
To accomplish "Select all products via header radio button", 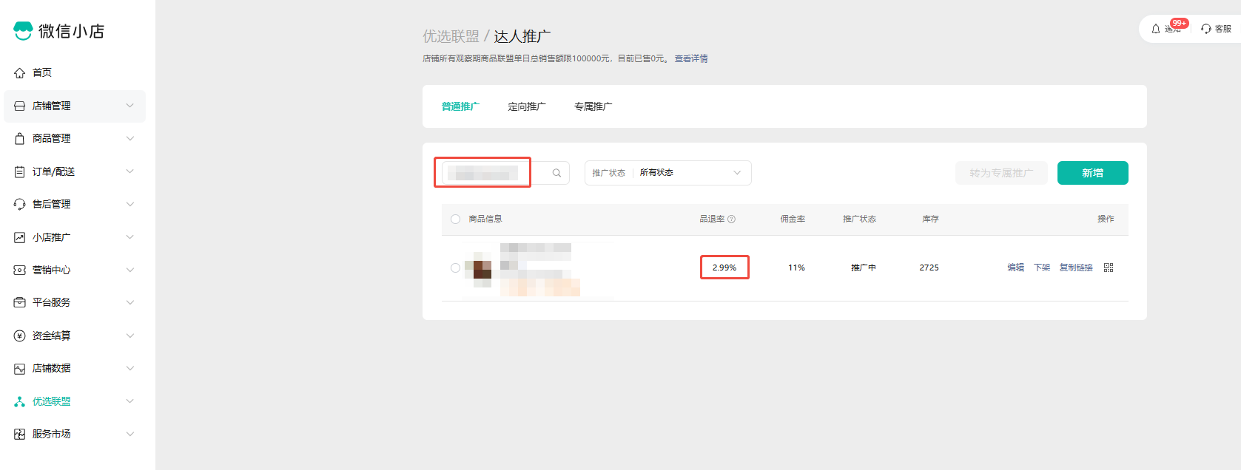I will [x=455, y=219].
